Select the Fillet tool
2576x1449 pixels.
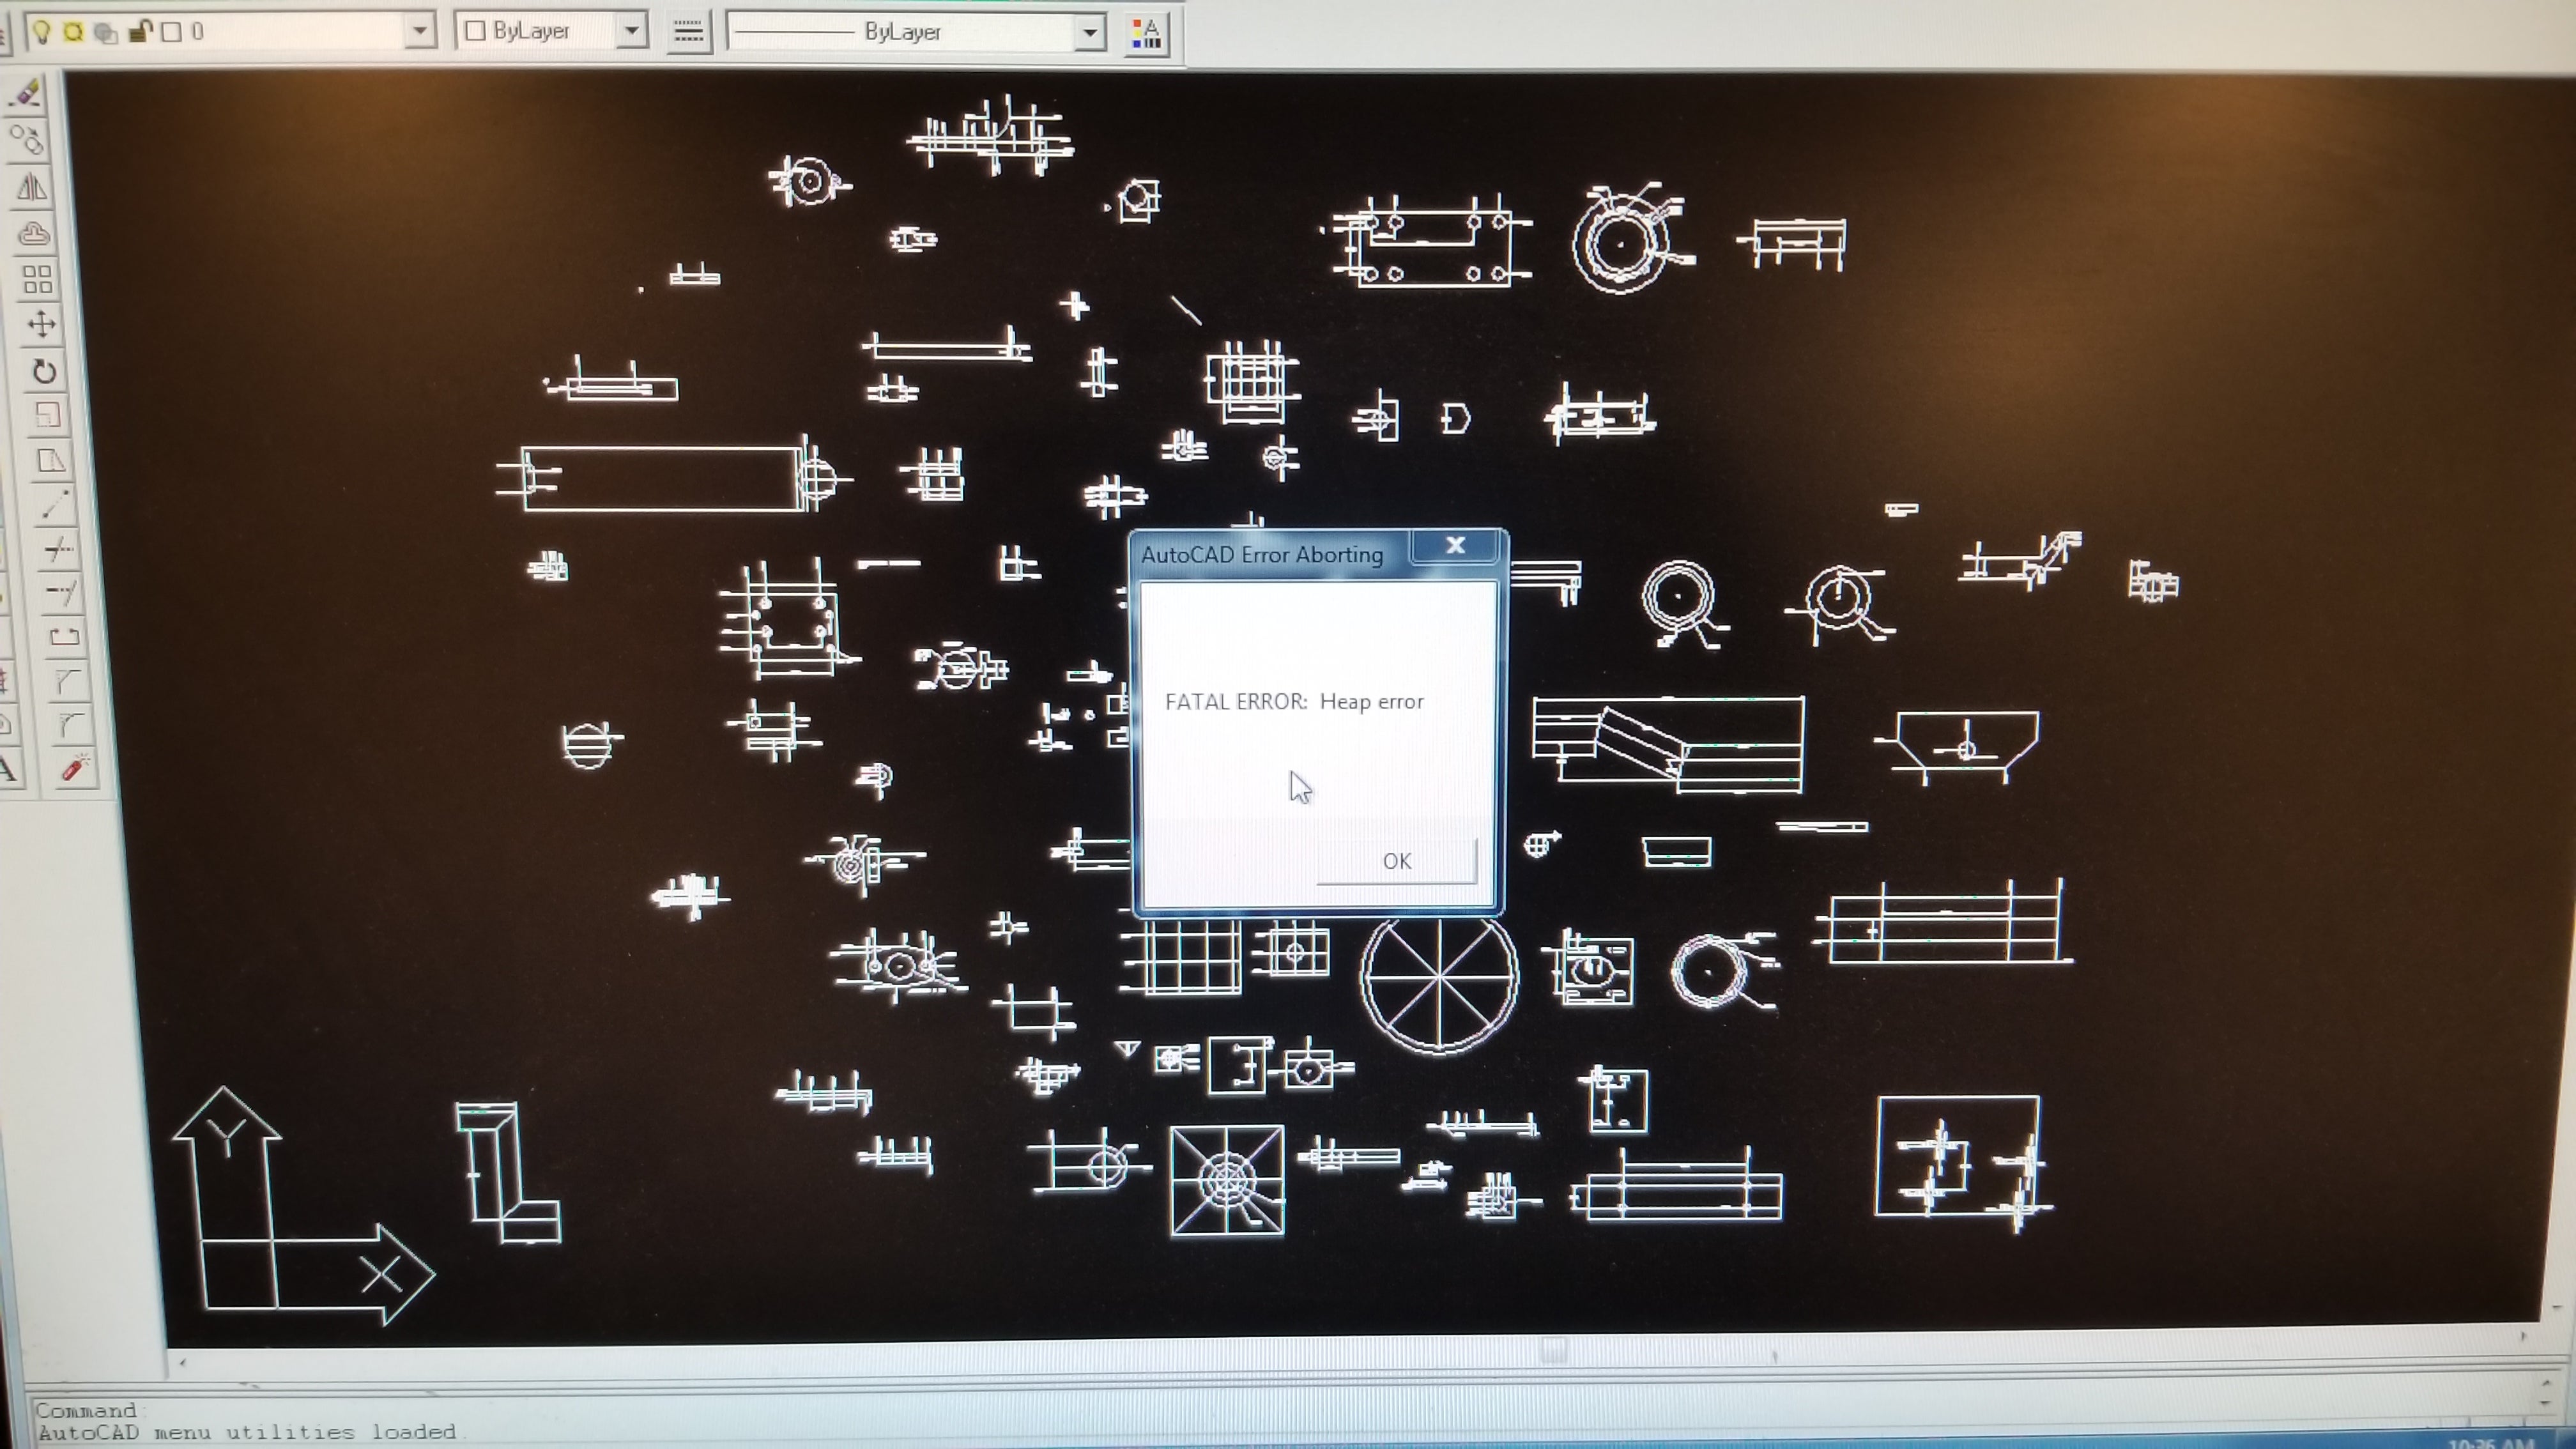pos(71,724)
